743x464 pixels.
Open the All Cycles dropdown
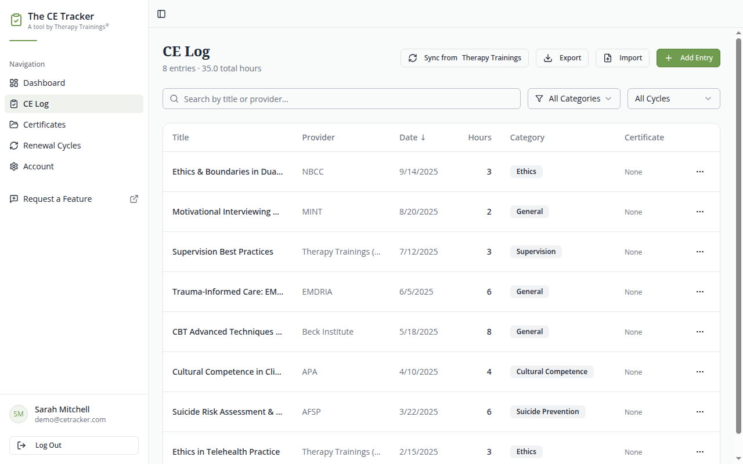click(674, 99)
